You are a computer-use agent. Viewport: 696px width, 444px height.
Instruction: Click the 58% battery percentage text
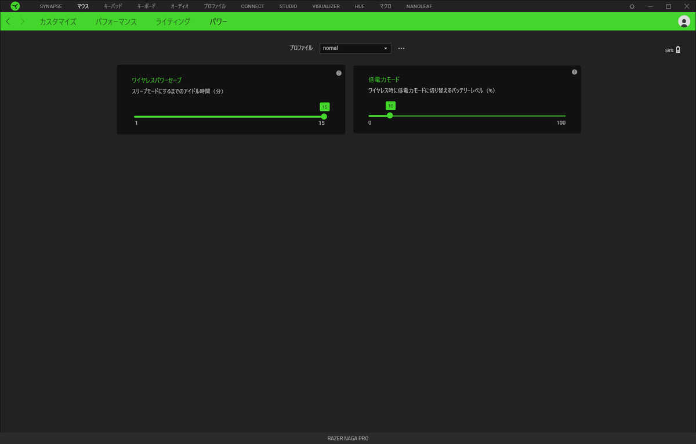pos(669,51)
